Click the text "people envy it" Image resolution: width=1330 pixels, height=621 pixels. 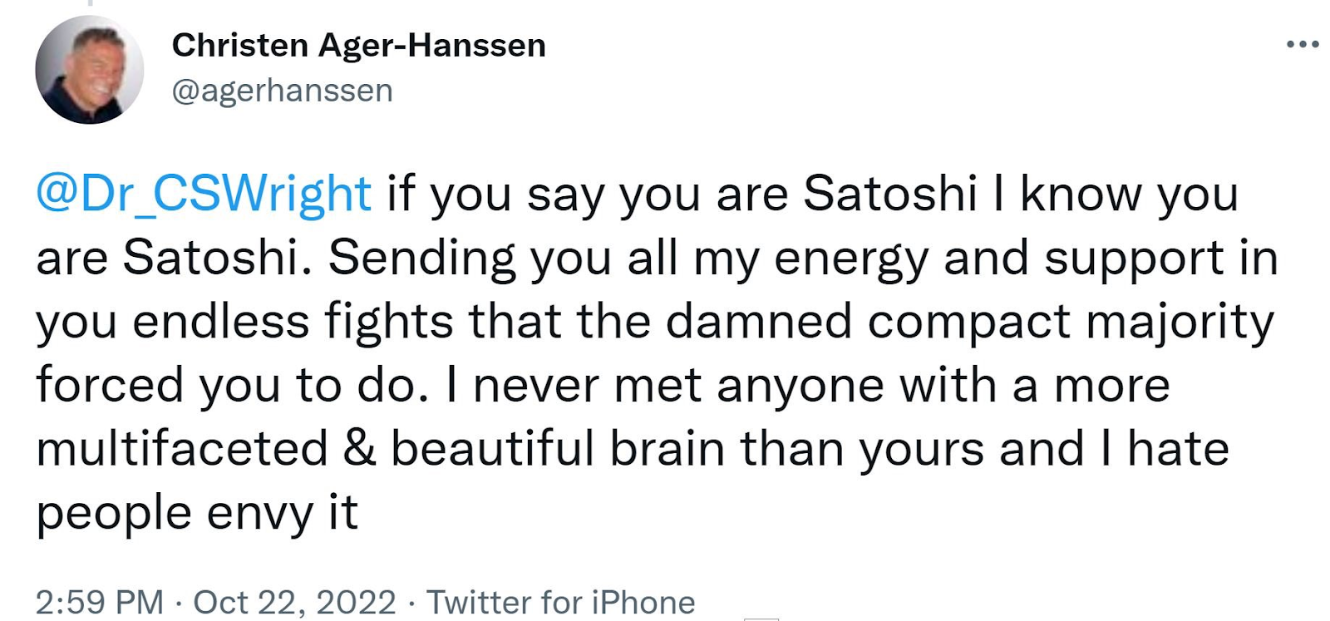click(x=197, y=514)
